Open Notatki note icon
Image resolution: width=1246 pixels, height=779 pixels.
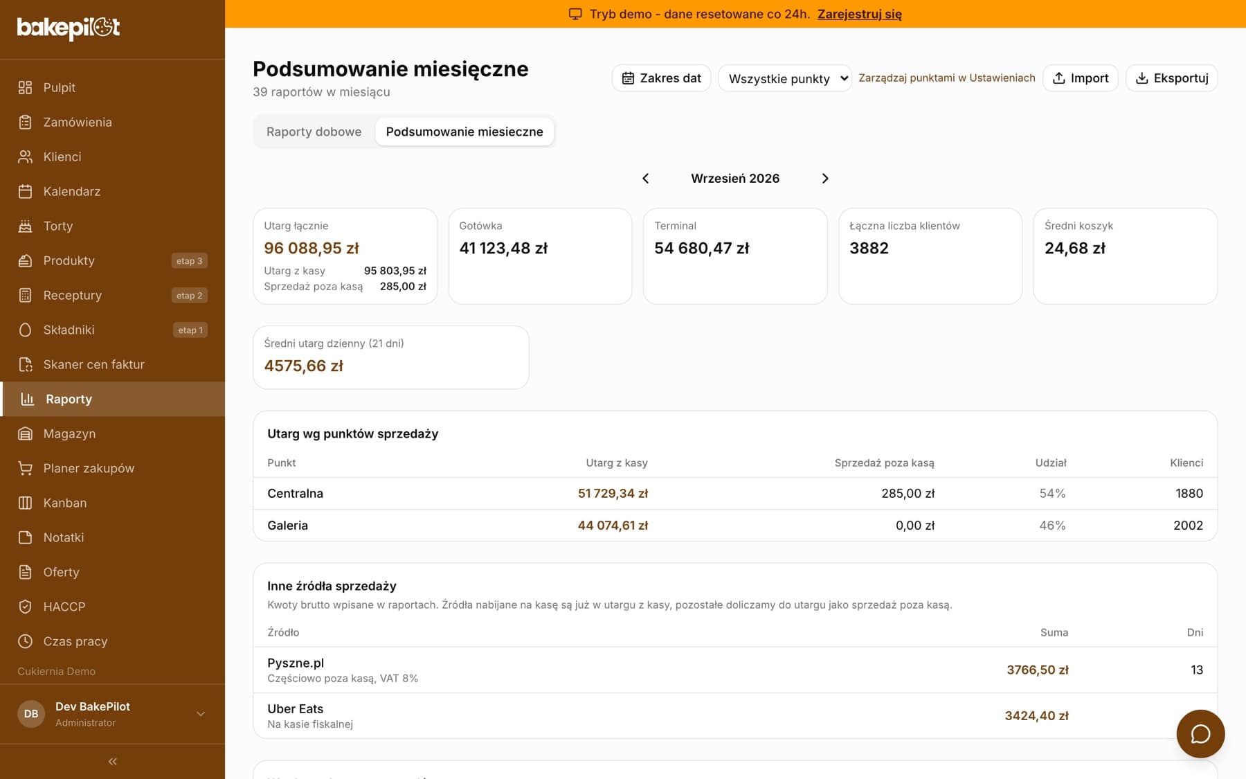coord(25,537)
